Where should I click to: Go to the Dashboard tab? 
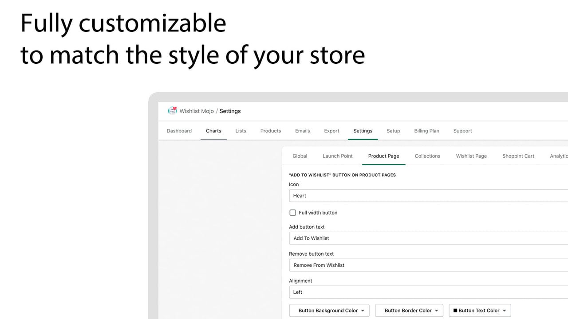tap(179, 131)
